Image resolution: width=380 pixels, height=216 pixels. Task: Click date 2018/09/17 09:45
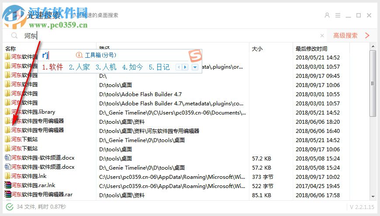(x=318, y=76)
